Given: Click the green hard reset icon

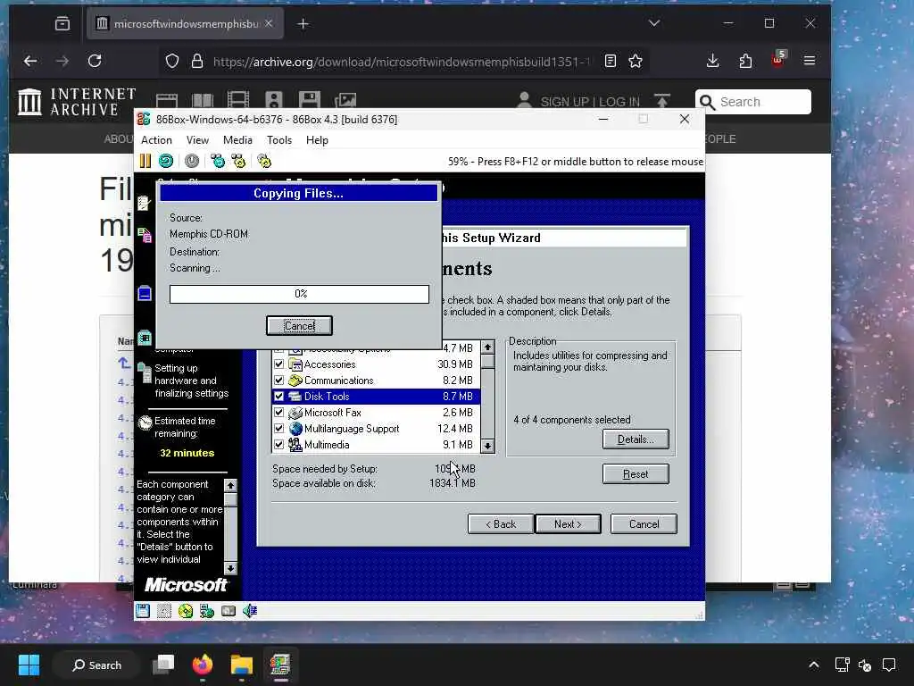Looking at the screenshot, I should [x=166, y=161].
